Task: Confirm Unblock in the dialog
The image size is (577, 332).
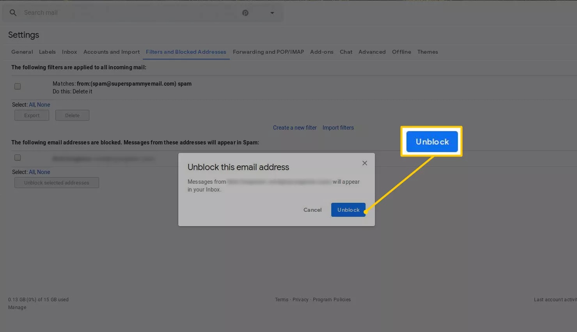Action: point(348,210)
